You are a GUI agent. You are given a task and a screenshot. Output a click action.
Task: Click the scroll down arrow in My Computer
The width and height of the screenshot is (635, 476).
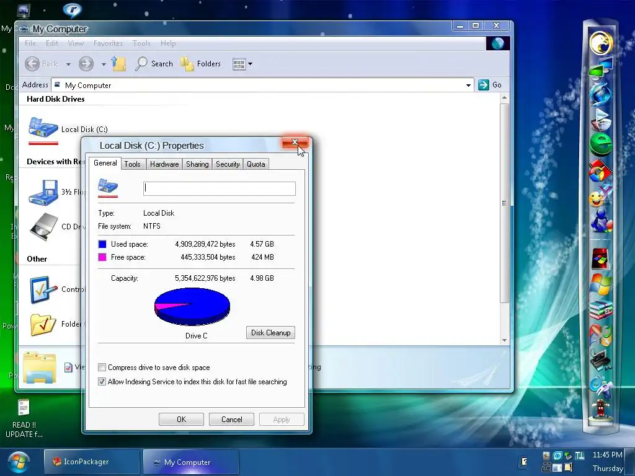(504, 340)
